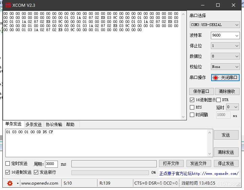Open the 正点原子官方论坛 openedv.com forum link
244x190 pixels.
tap(199, 173)
